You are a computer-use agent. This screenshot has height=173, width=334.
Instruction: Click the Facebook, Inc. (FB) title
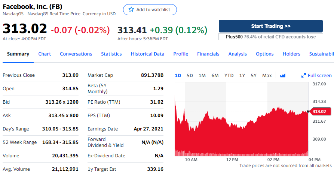coord(33,7)
